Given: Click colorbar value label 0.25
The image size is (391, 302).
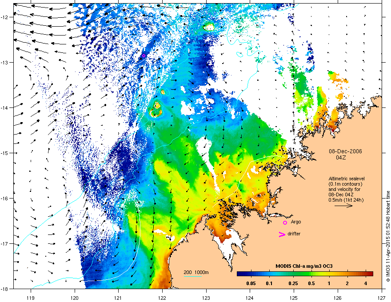Looking at the screenshot, I should click(x=293, y=283).
